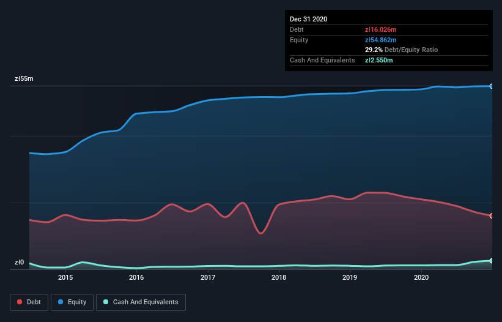Click the Cash And Equivalents tooltip label
Image resolution: width=502 pixels, height=322 pixels.
pyautogui.click(x=322, y=60)
